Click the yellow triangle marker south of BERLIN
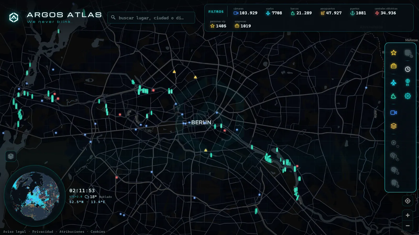The height and width of the screenshot is (235, 419). point(206,150)
